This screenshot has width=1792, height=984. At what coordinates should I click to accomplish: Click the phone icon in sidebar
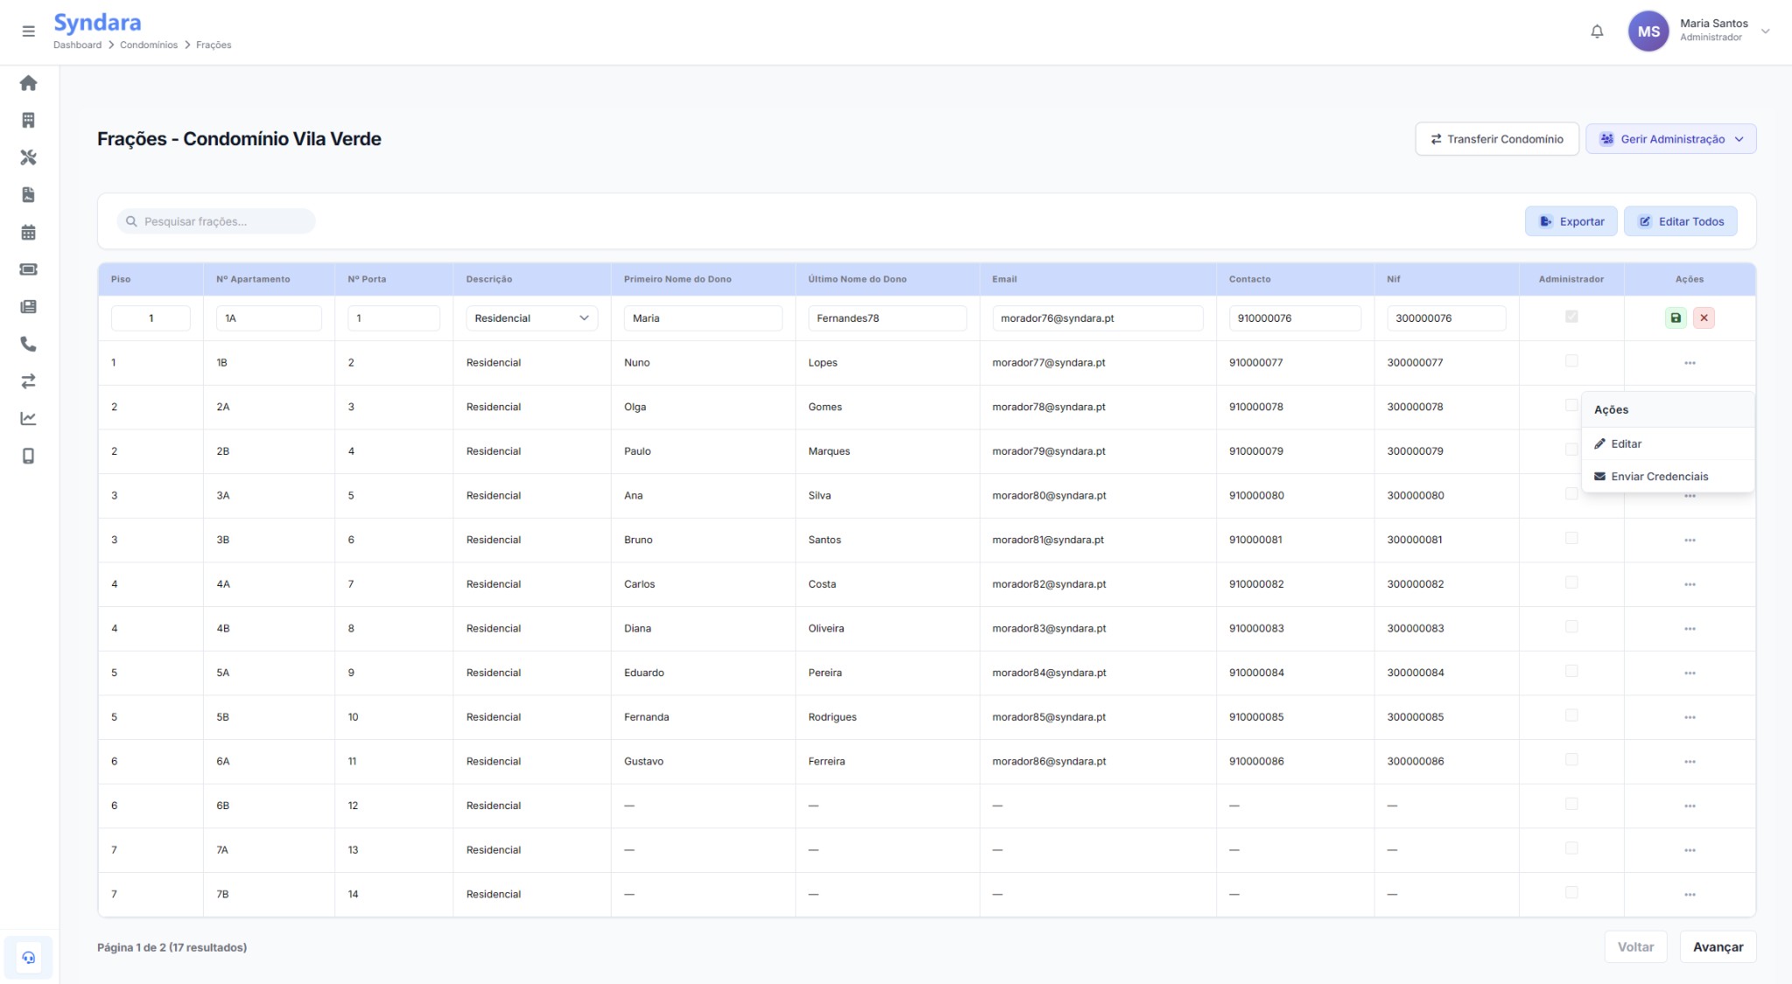[28, 344]
